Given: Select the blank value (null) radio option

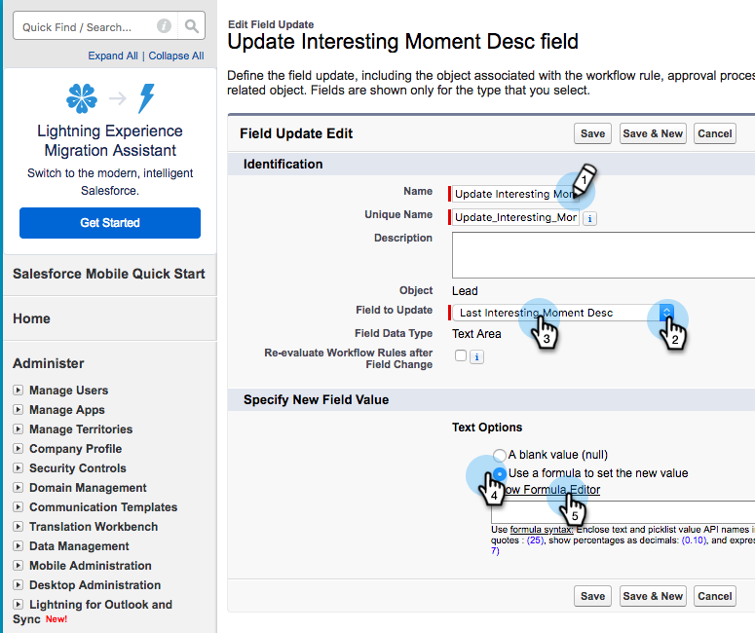Looking at the screenshot, I should coord(500,455).
